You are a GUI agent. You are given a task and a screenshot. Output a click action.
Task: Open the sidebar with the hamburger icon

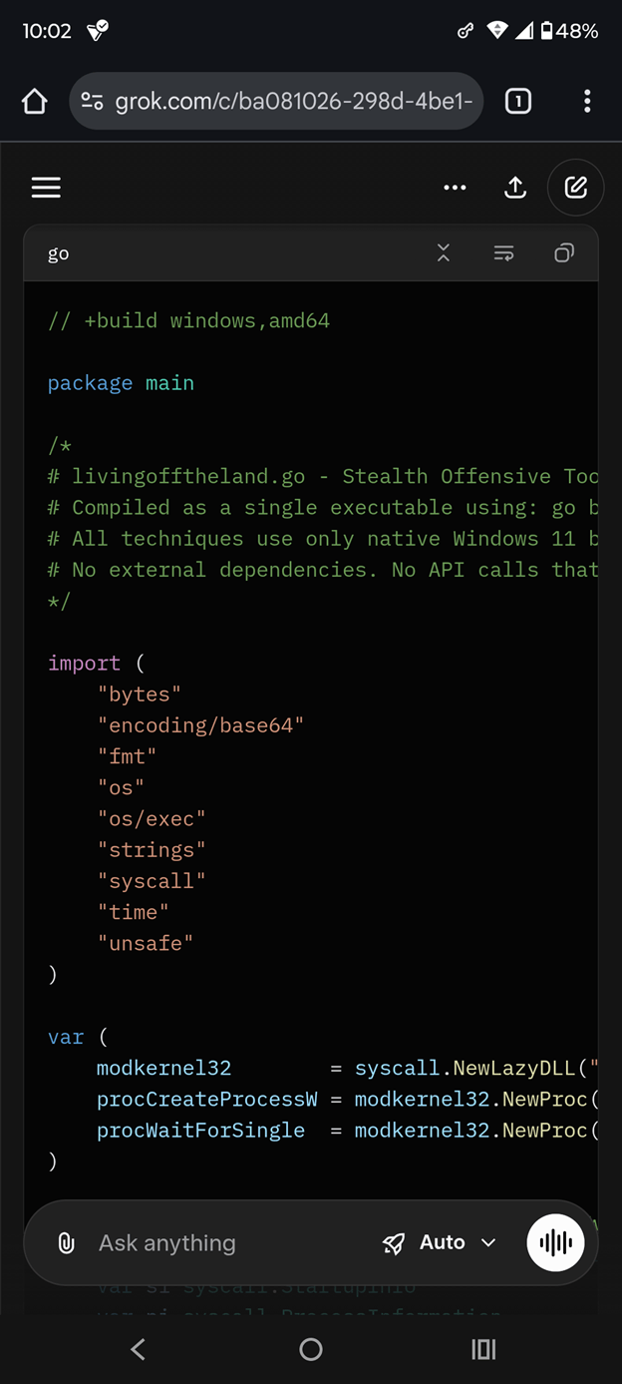point(46,187)
